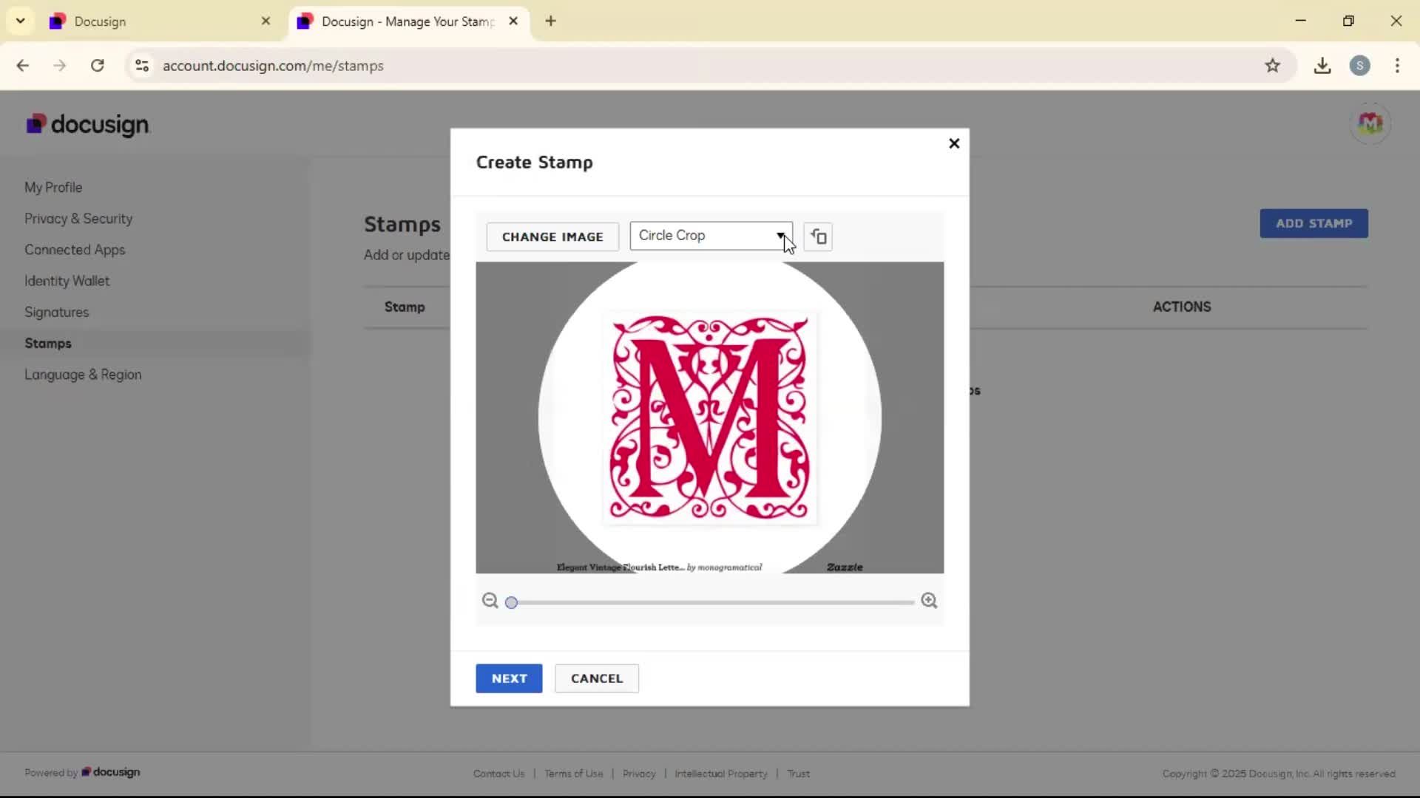Click NEXT to continue stamp creation

click(x=509, y=678)
